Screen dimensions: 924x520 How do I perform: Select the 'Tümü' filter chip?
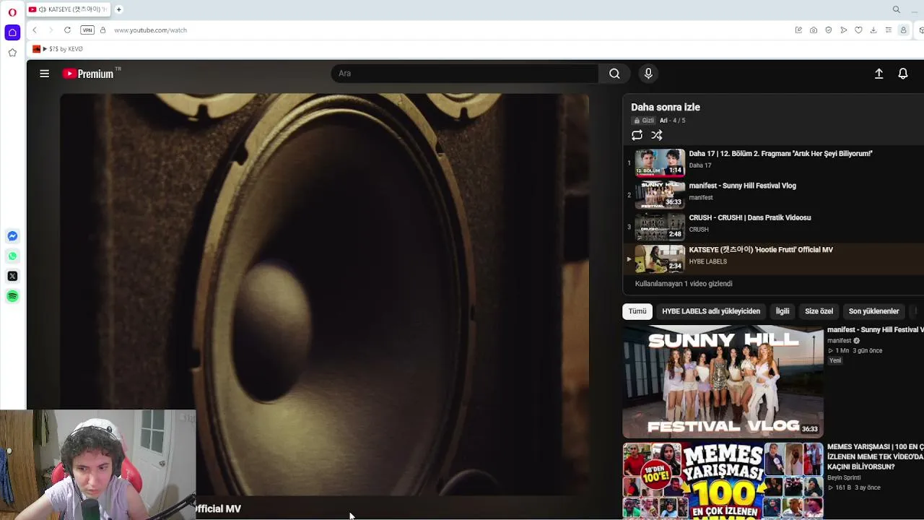[637, 311]
